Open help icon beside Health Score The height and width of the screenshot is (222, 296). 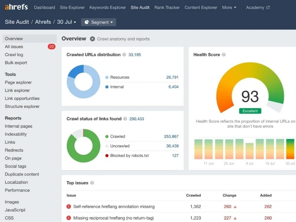pos(224,54)
